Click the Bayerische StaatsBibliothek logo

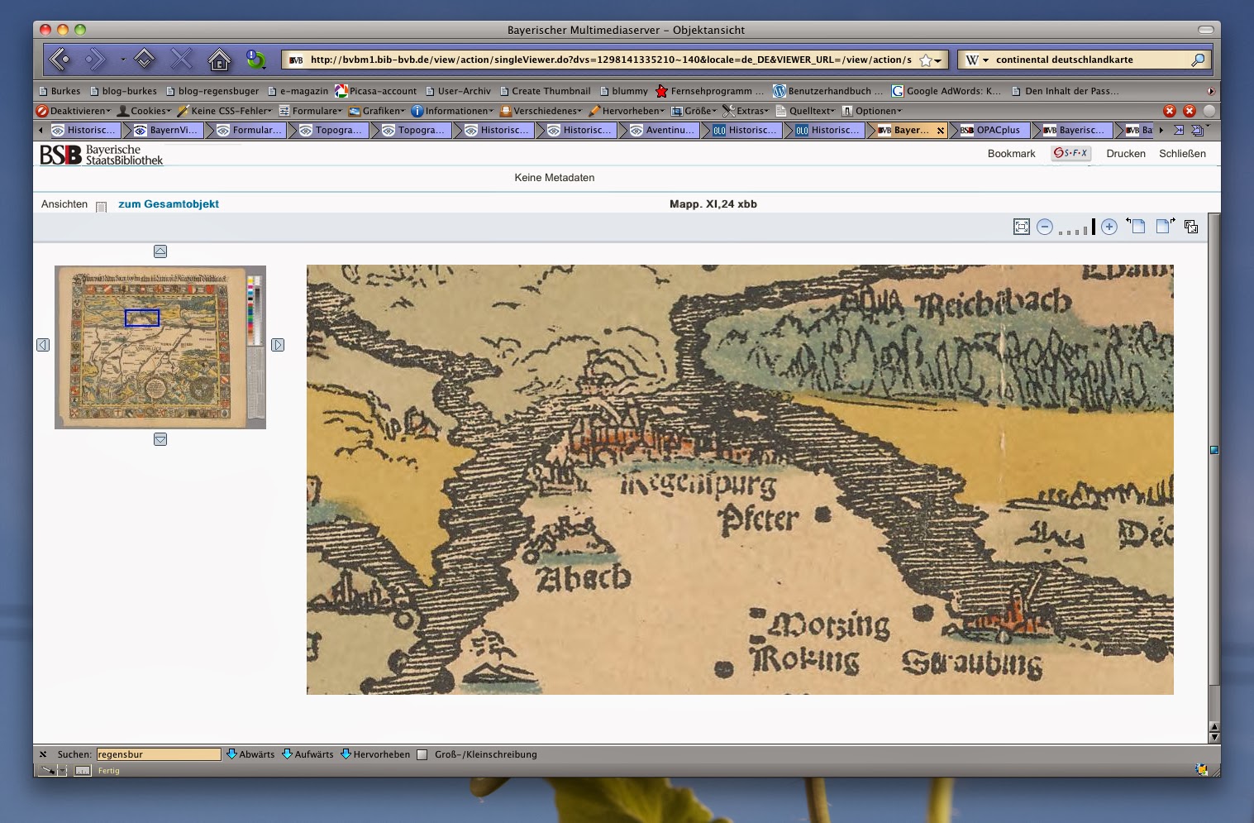102,155
